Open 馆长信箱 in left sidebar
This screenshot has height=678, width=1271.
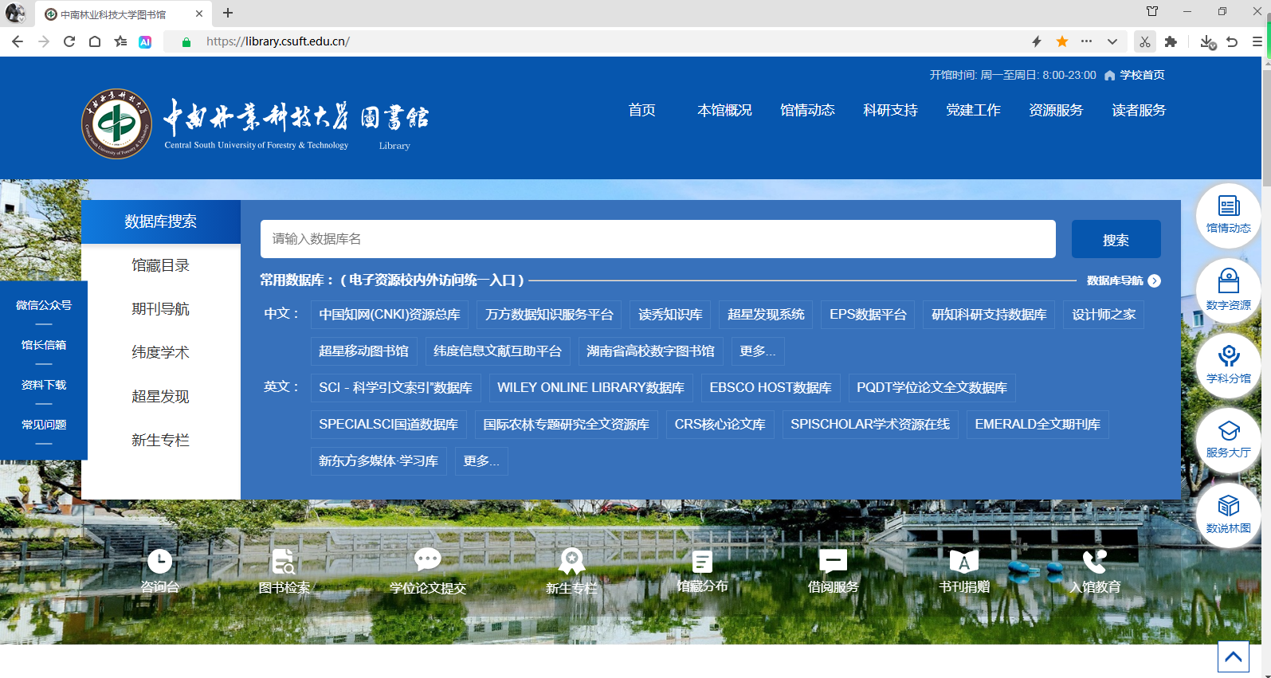[44, 345]
